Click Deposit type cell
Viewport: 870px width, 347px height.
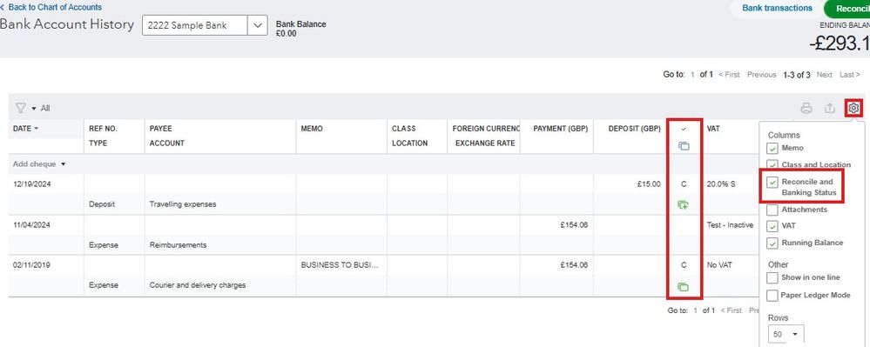point(102,204)
